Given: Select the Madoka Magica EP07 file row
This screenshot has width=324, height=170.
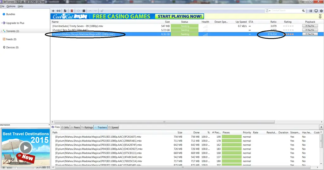Looking at the screenshot, I should point(185,161).
